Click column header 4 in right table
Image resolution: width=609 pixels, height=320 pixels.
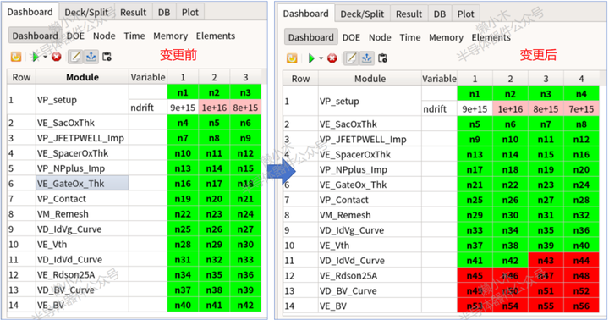click(x=581, y=79)
